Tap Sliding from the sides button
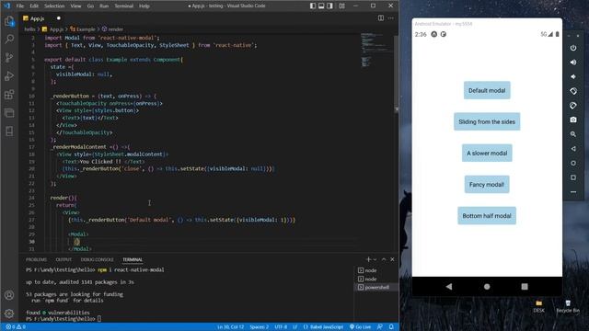The image size is (589, 331). pyautogui.click(x=487, y=121)
